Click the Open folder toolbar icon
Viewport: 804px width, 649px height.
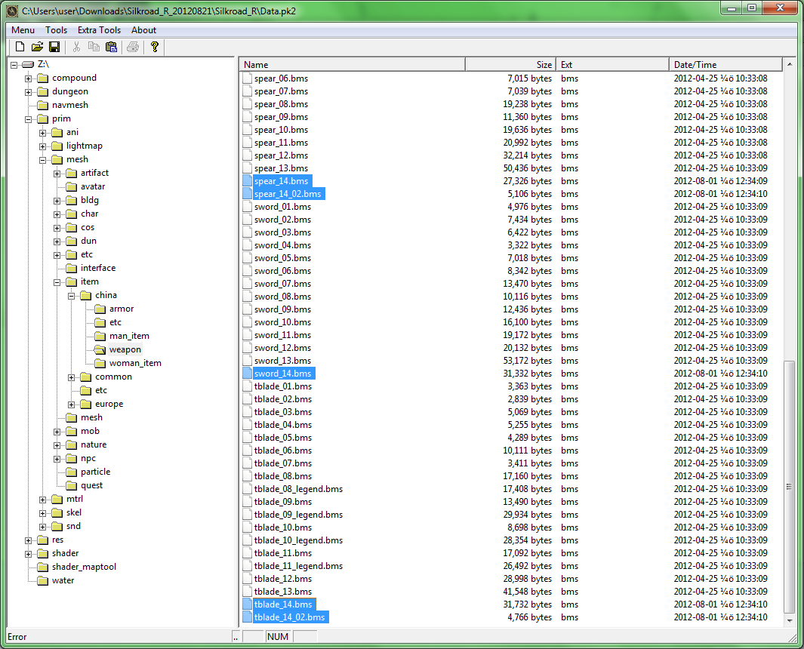37,47
